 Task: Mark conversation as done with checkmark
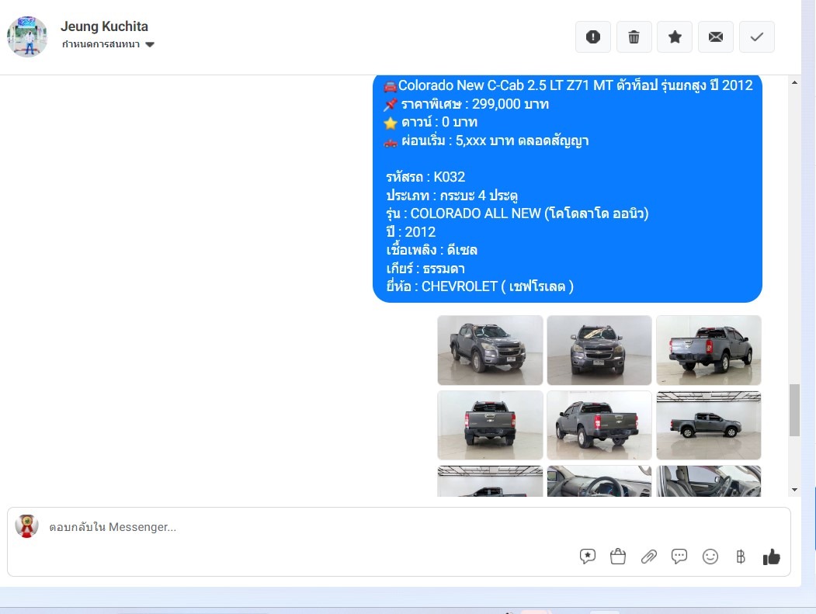click(757, 37)
